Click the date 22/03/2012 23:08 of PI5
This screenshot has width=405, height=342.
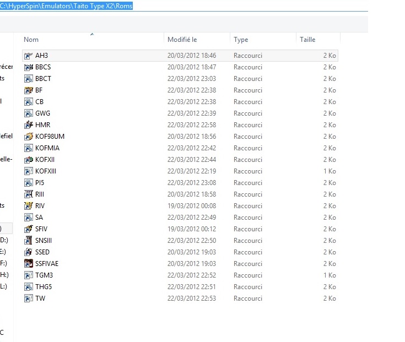(192, 182)
